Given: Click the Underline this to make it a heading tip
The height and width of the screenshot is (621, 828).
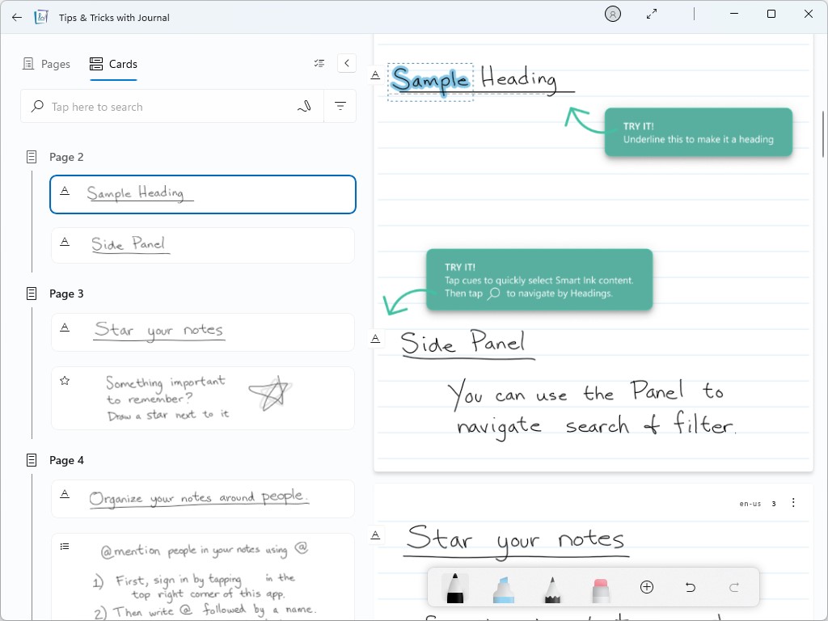Looking at the screenshot, I should pos(698,132).
